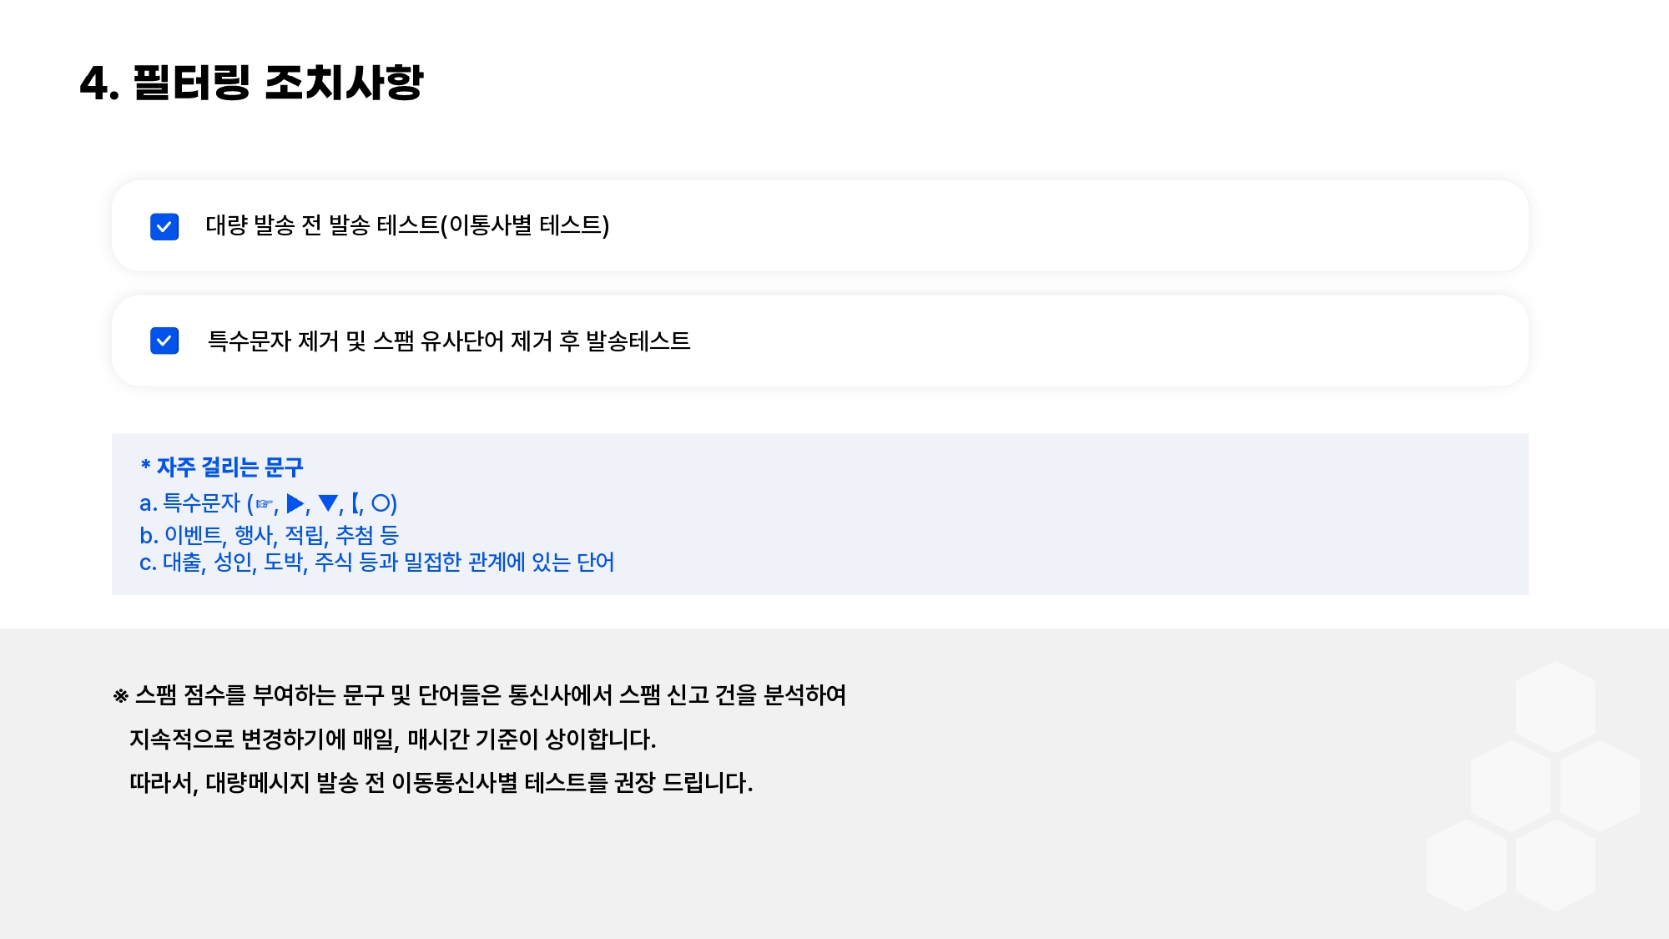The image size is (1669, 939).
Task: Click the right-pointing ▶ triangle symbol
Action: click(295, 503)
